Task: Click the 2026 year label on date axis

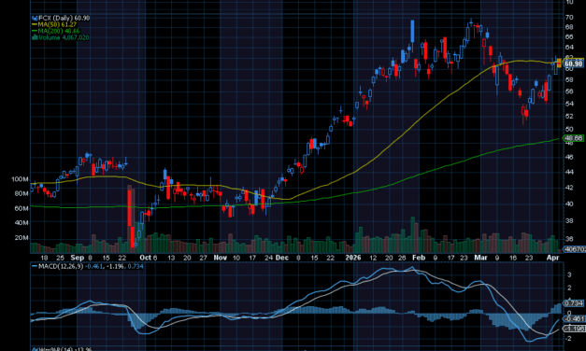Action: tap(353, 258)
